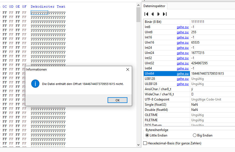Click the hex editor vertical scrollbar thumb
Image resolution: width=235 pixels, height=152 pixels.
138,15
